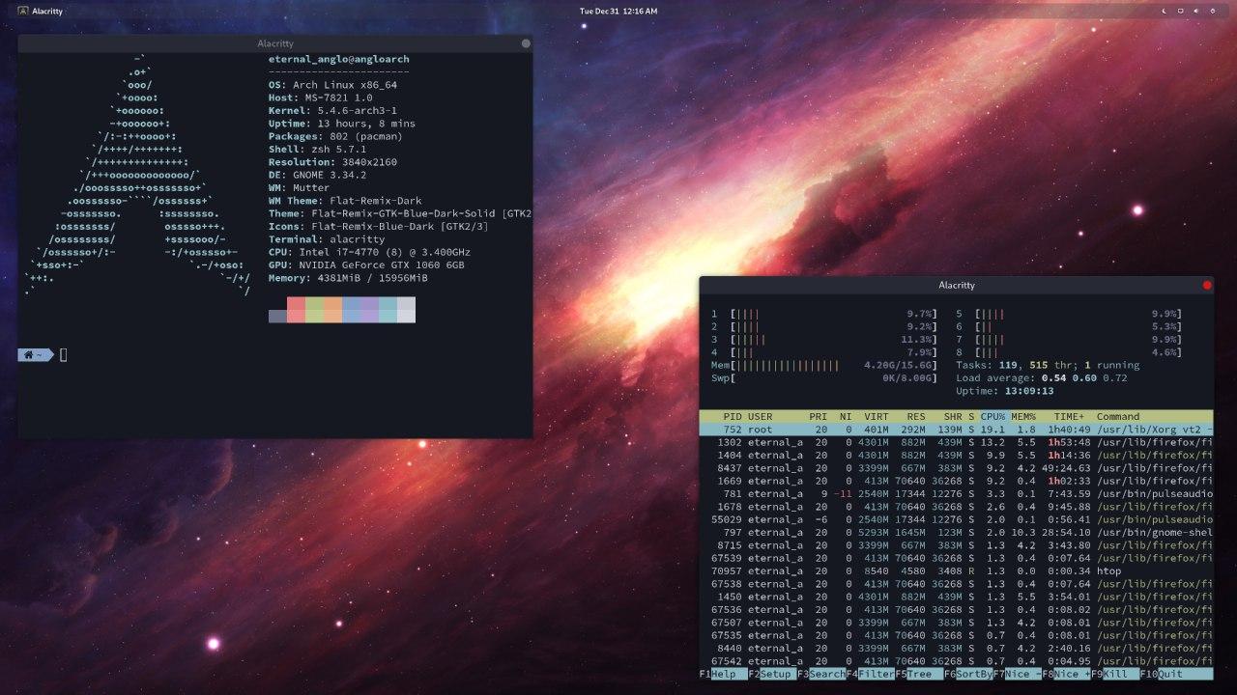Click the night light moon icon
1237x695 pixels.
(1164, 11)
